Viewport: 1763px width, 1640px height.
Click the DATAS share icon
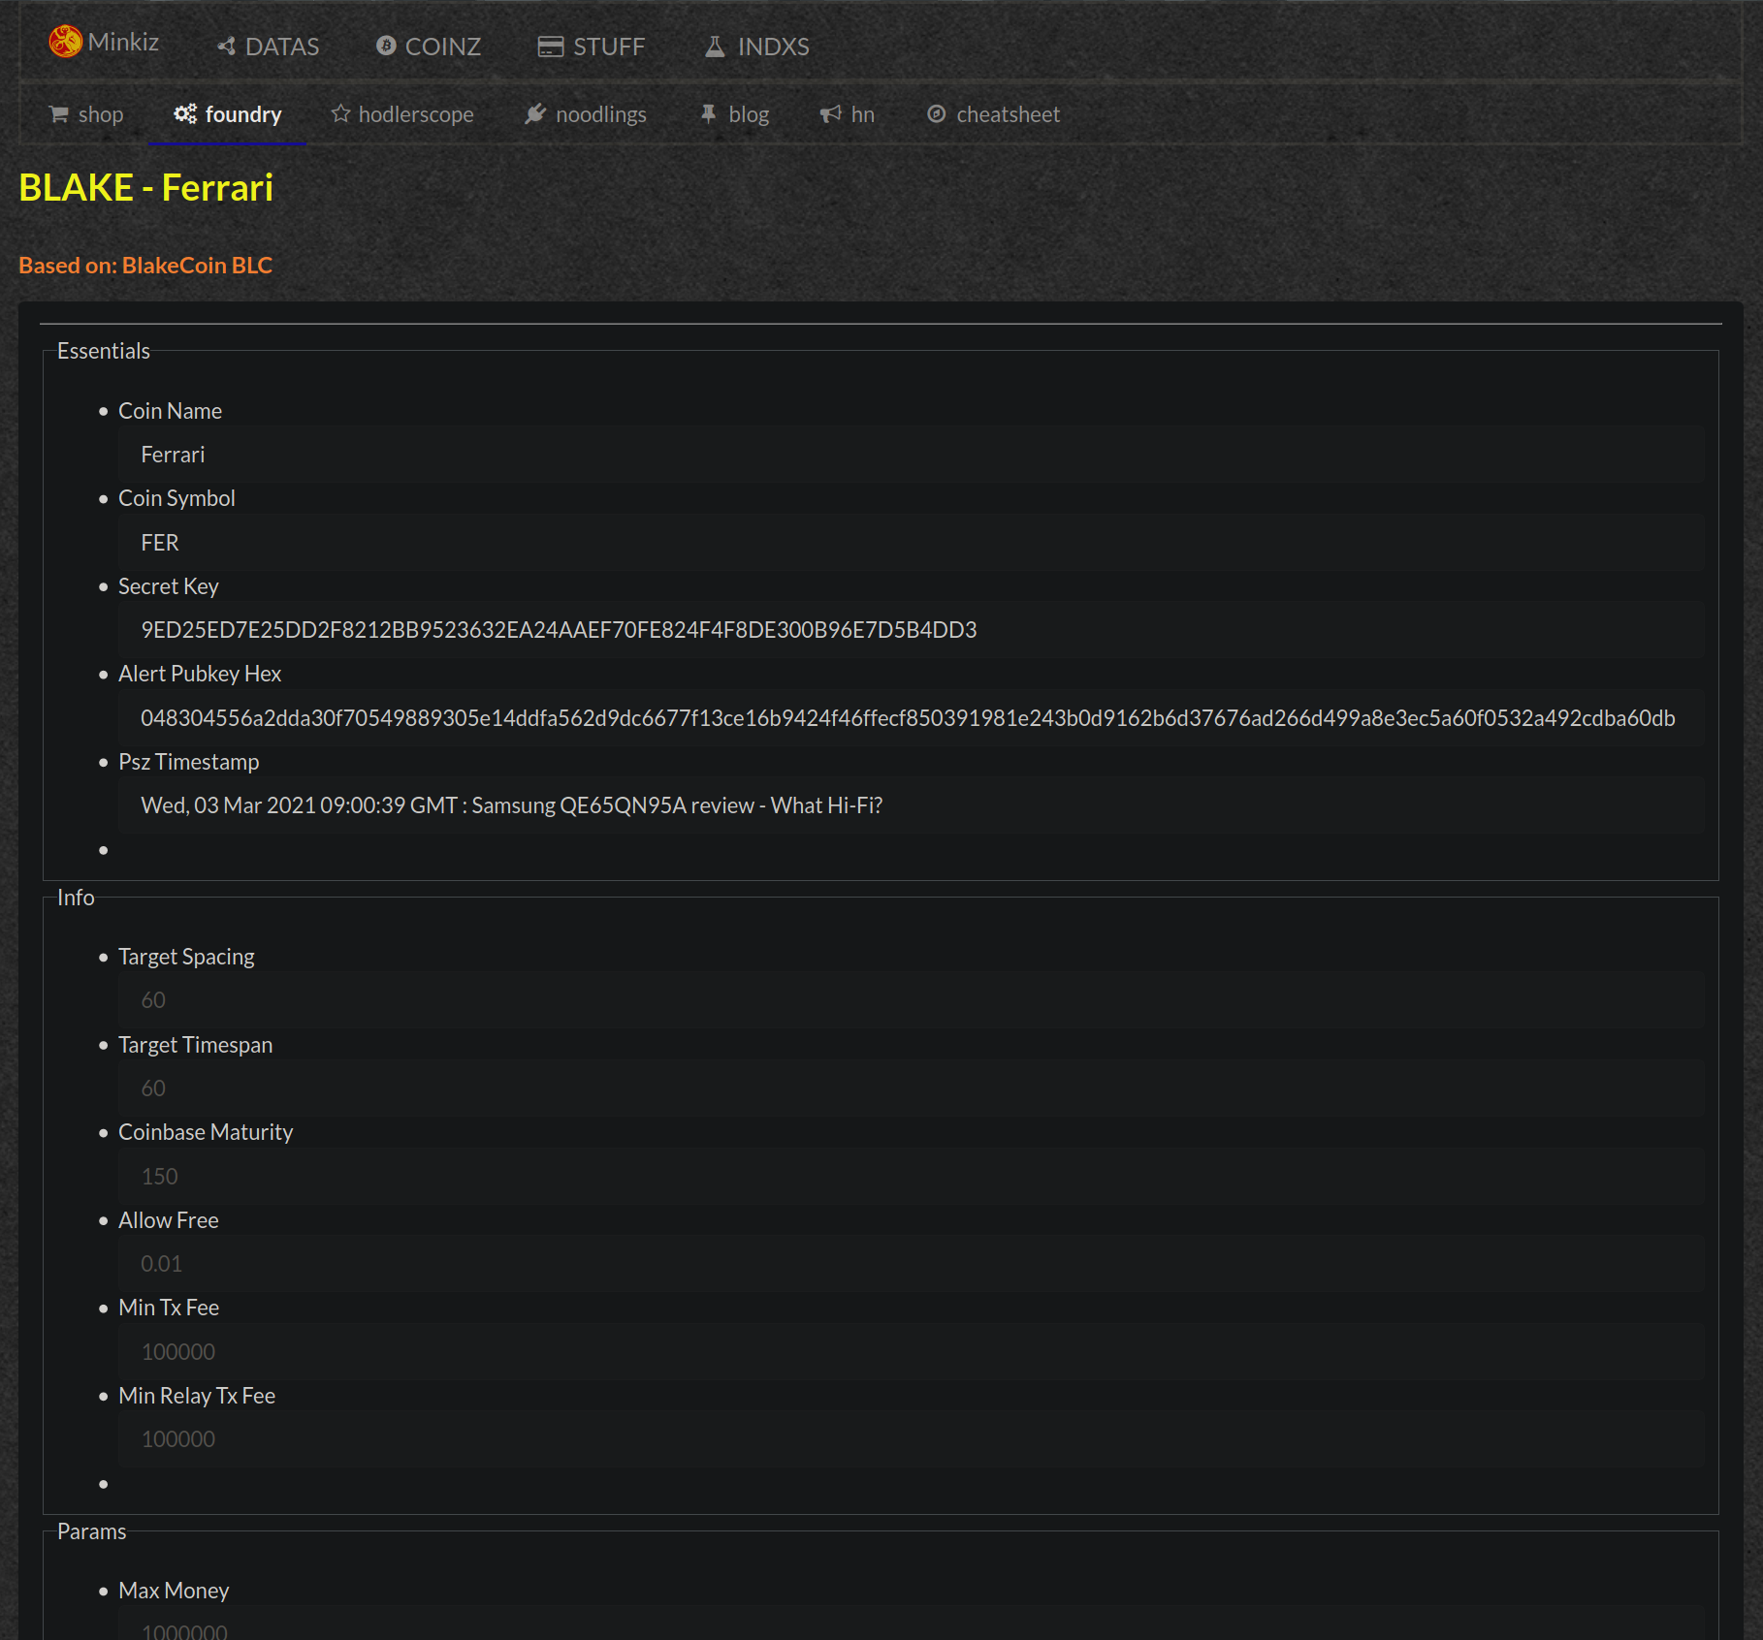(x=227, y=47)
